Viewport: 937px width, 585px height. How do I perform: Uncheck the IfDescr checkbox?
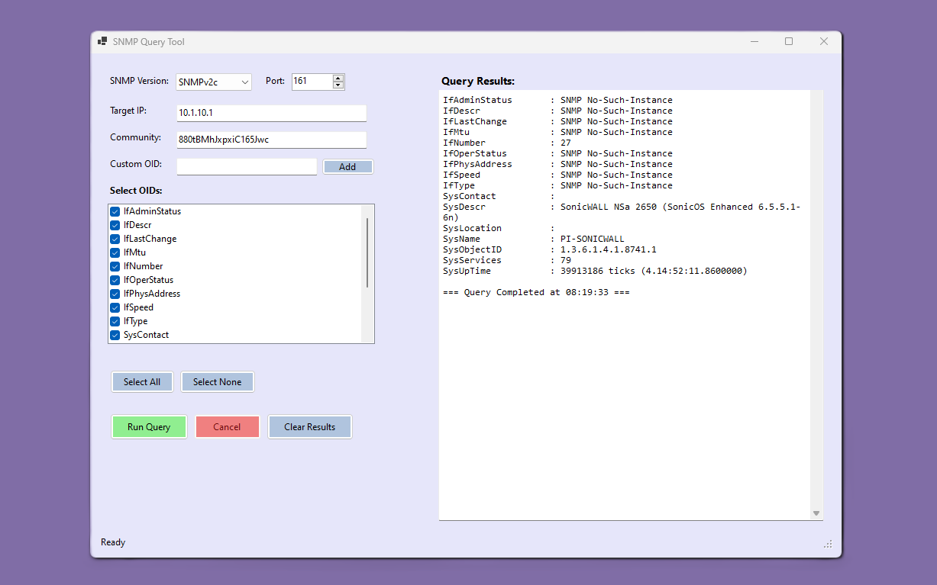115,225
